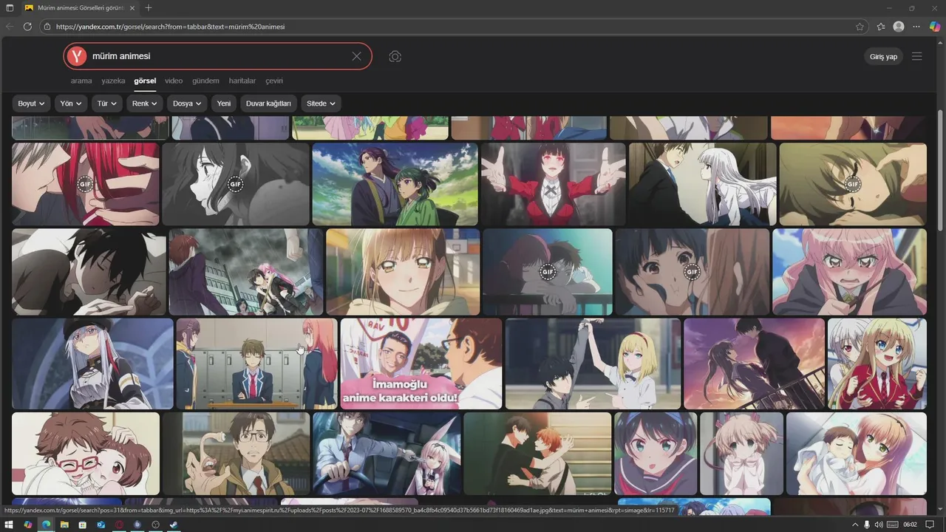
Task: Expand the Renk color filter
Action: (145, 103)
